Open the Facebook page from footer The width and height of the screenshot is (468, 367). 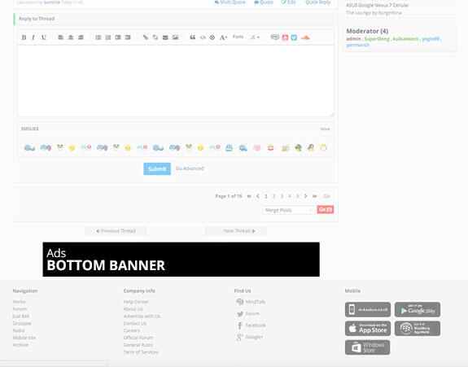[x=251, y=325]
